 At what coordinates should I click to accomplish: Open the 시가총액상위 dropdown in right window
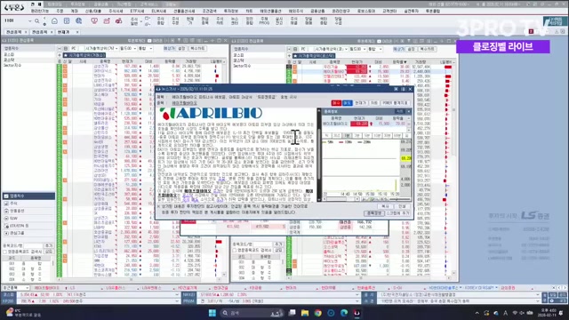tap(346, 49)
